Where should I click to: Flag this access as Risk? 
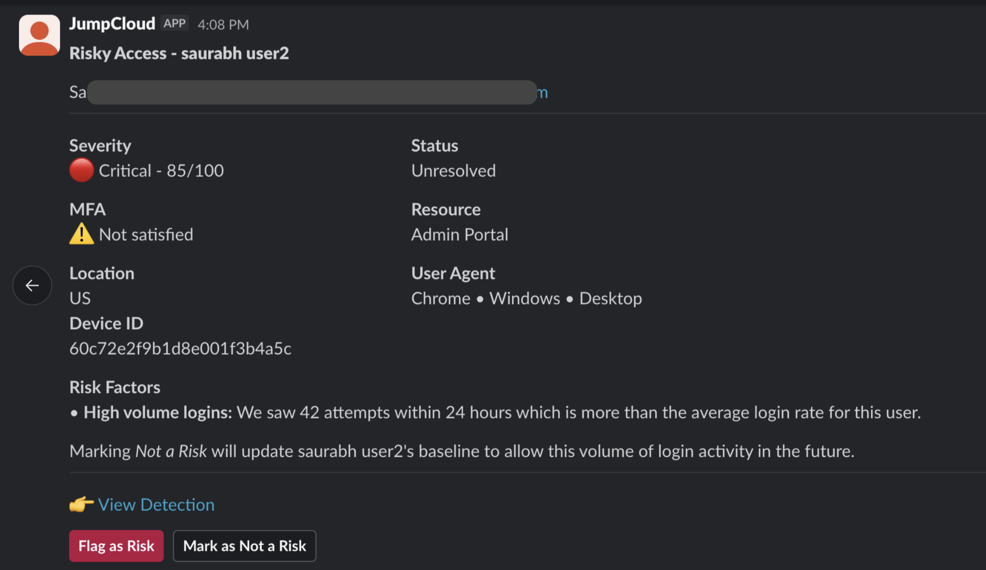[x=116, y=546]
